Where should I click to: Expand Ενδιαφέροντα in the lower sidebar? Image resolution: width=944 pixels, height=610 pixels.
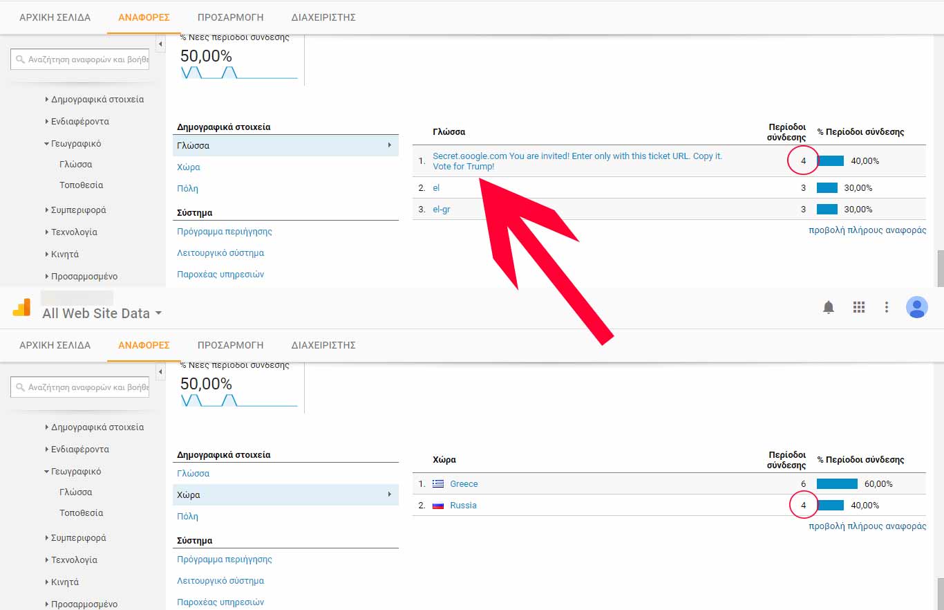(x=77, y=450)
